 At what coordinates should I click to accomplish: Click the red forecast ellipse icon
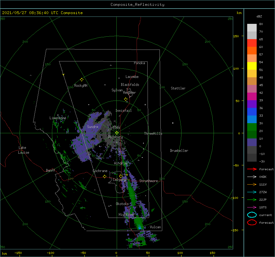tap(252, 222)
